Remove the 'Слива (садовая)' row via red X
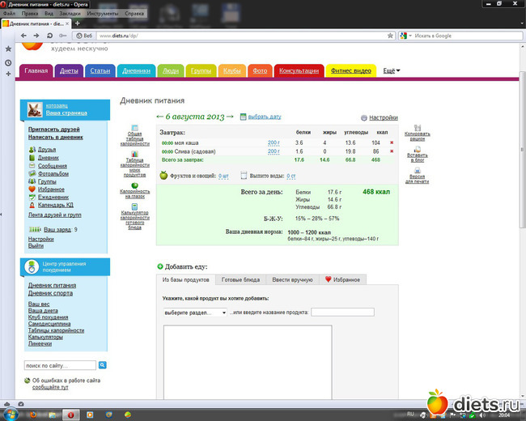This screenshot has width=526, height=421. [x=392, y=151]
